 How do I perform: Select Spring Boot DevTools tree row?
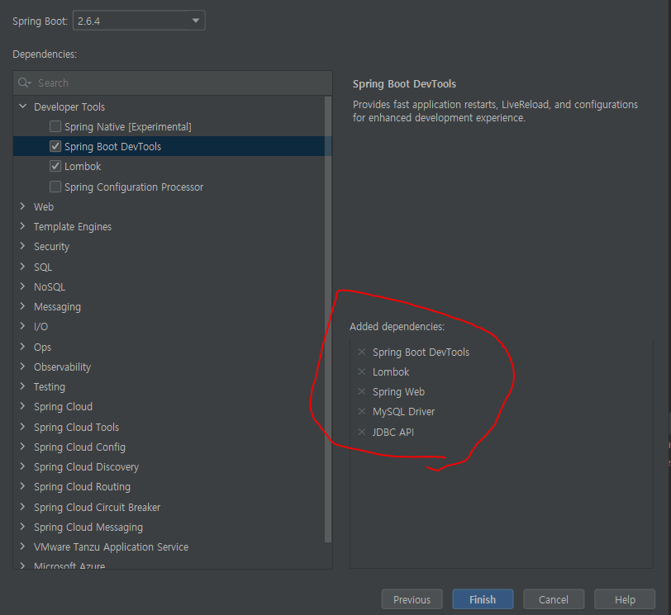coord(173,146)
